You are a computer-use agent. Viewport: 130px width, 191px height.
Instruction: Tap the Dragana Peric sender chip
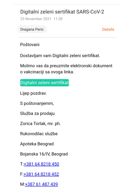coord(32,29)
